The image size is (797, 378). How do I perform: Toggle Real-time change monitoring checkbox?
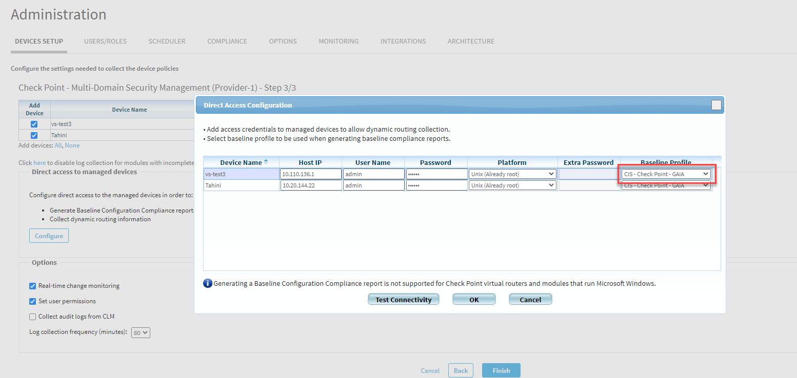33,286
